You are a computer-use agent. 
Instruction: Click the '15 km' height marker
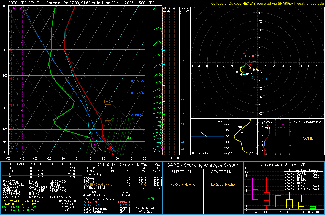coord(17,19)
